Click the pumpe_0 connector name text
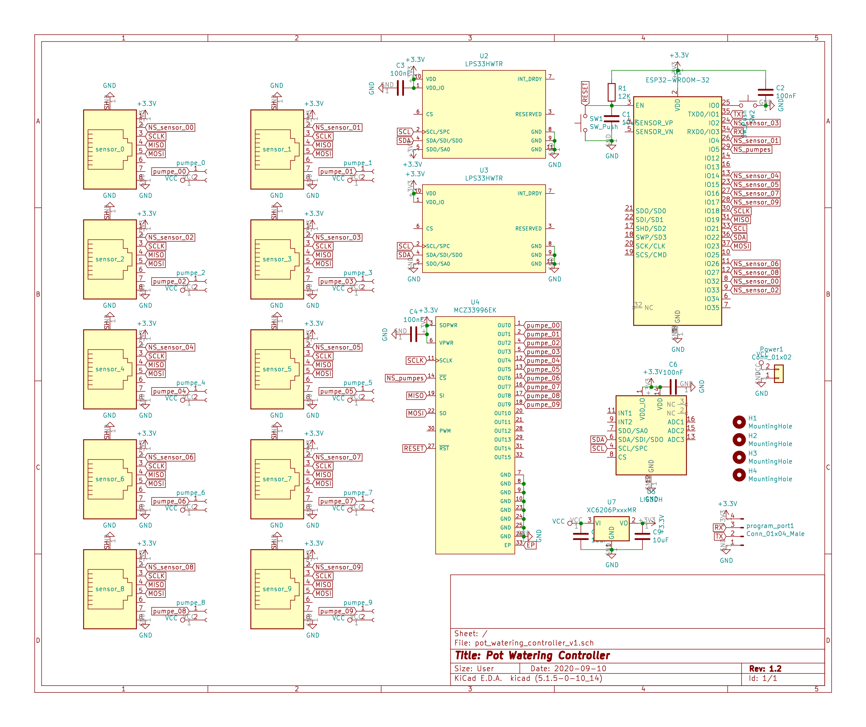 [190, 163]
